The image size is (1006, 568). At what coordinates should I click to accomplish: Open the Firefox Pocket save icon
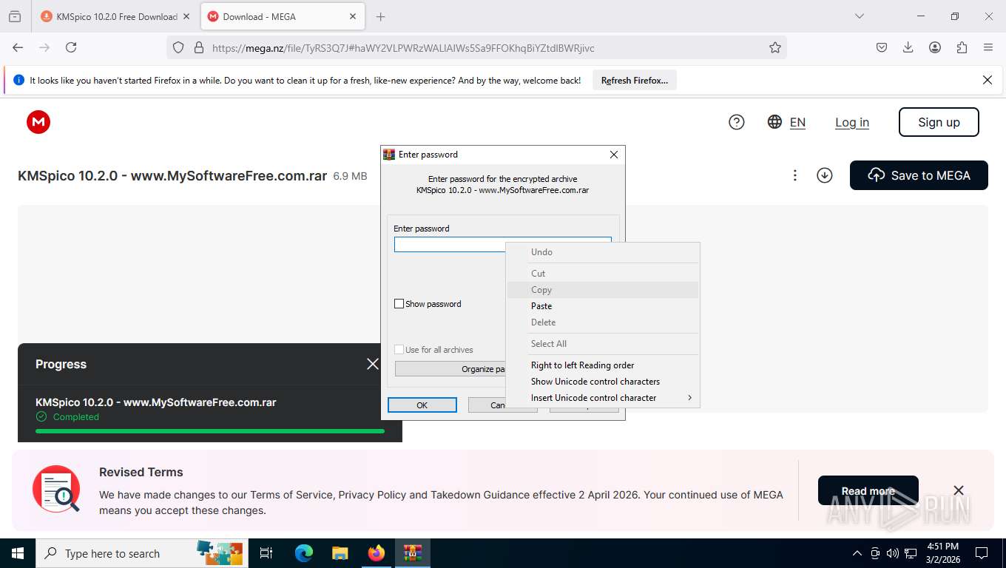pos(882,47)
